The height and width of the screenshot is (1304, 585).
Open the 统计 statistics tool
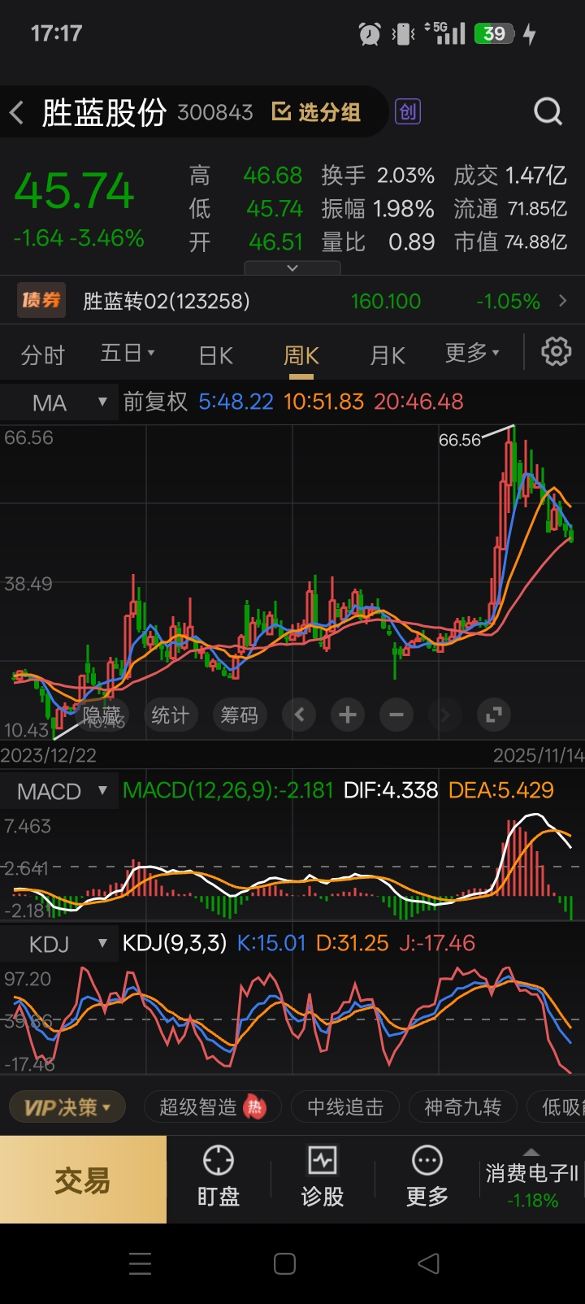[x=170, y=715]
